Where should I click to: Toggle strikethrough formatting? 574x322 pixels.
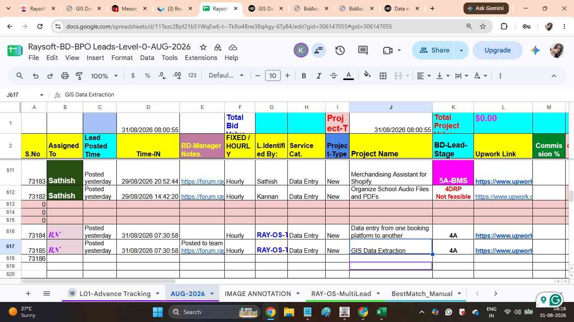pos(334,76)
